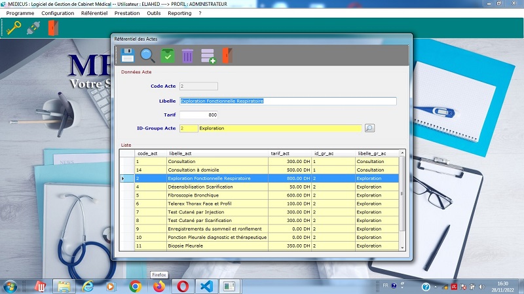This screenshot has width=524, height=294.
Task: Click the blue help question mark tray icon
Action: 426,287
